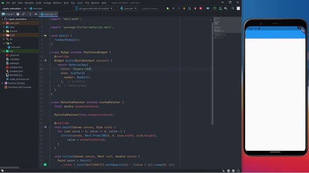The width and height of the screenshot is (309, 173).
Task: Open the Navigate menu
Action: 29,3
